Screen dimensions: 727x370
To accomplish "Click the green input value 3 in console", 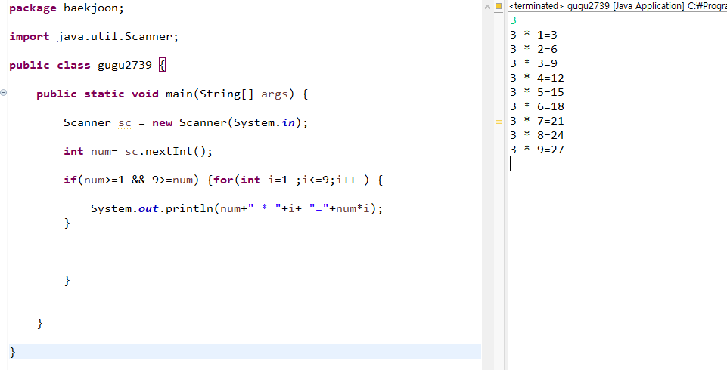I will [x=513, y=20].
